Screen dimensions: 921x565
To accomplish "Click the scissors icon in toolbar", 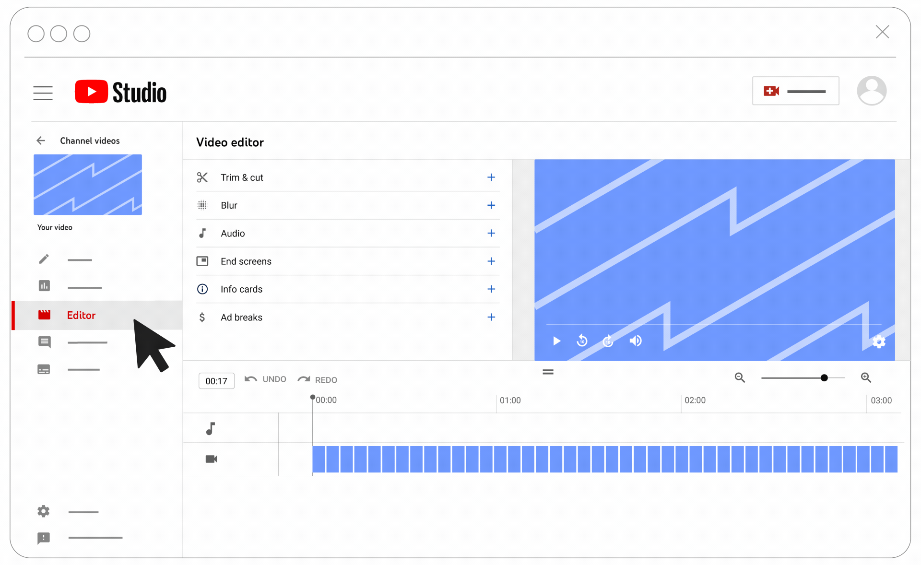I will click(x=201, y=177).
